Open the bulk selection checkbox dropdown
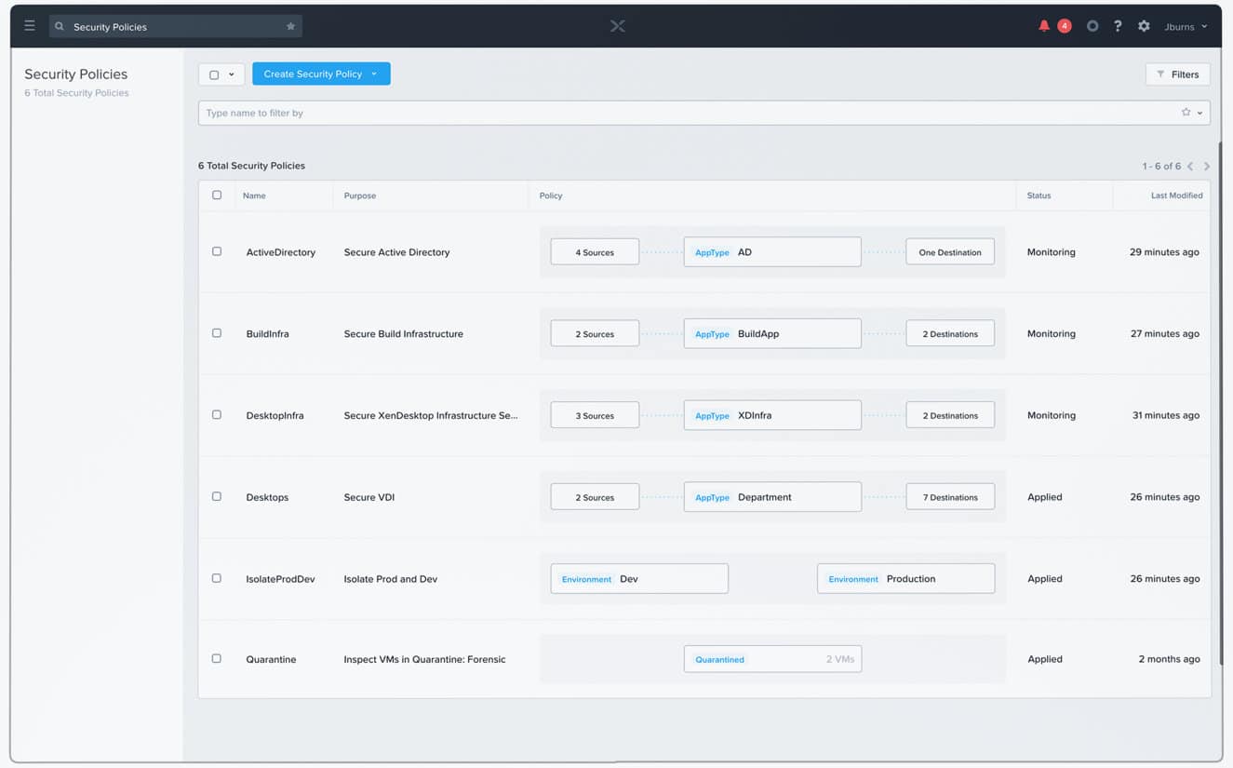 (x=221, y=74)
